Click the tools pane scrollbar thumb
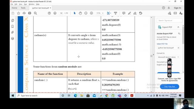Viewport: 194px width, 109px height. (183, 35)
